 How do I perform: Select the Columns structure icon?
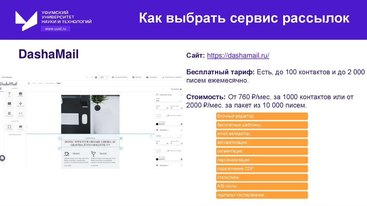point(20,127)
